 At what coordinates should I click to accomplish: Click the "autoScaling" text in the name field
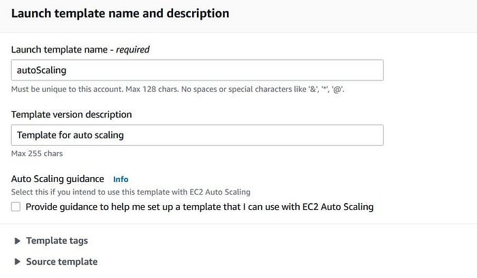(x=42, y=70)
